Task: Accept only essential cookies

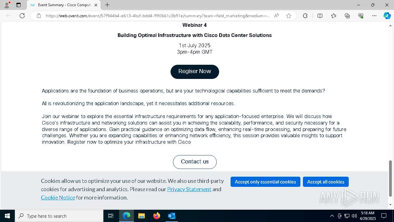Action: (x=265, y=182)
